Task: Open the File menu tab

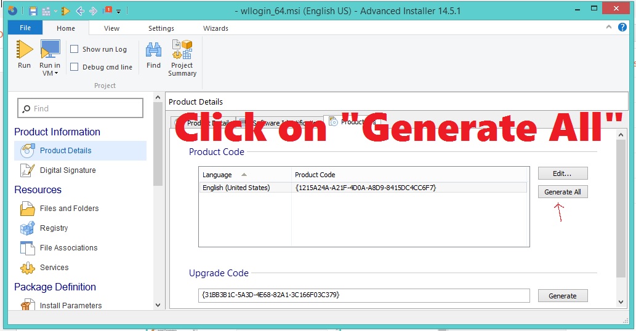Action: (x=25, y=28)
